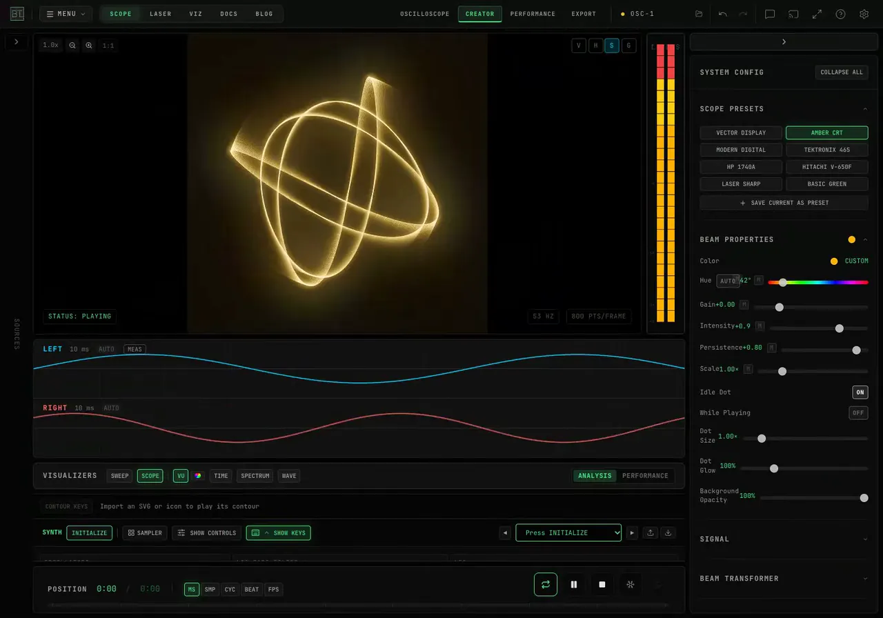The height and width of the screenshot is (618, 883).
Task: Click the M button beside Scale
Action: pyautogui.click(x=748, y=369)
